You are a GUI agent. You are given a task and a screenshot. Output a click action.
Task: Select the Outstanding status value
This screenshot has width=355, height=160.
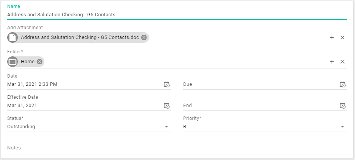tap(21, 127)
